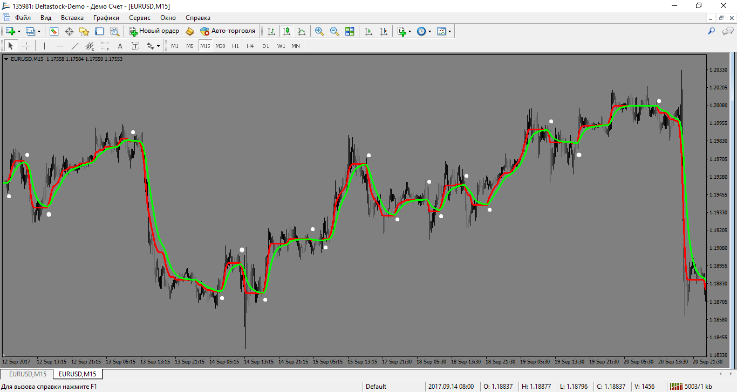Screen dimensions: 737x392
Task: Zoom out of the chart
Action: click(335, 31)
